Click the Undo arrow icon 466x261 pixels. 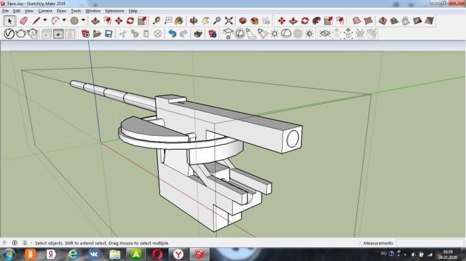172,34
